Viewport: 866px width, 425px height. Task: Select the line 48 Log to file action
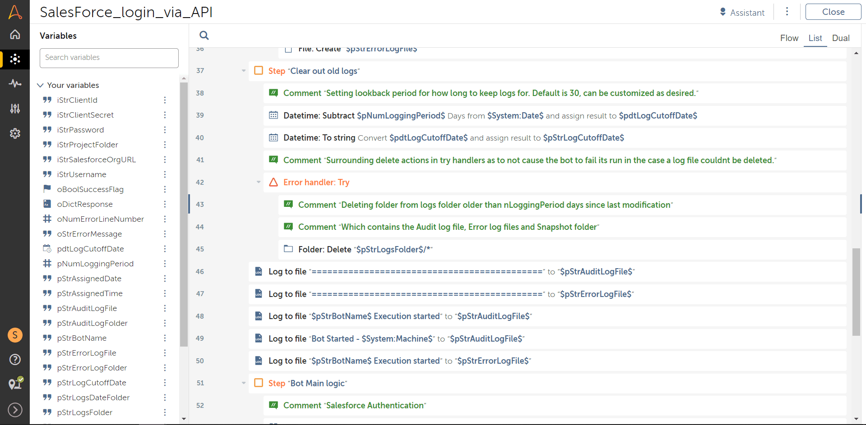click(x=547, y=316)
